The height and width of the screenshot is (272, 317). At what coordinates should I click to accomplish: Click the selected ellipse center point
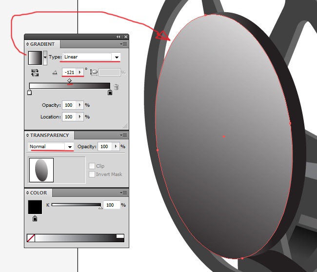pos(224,136)
